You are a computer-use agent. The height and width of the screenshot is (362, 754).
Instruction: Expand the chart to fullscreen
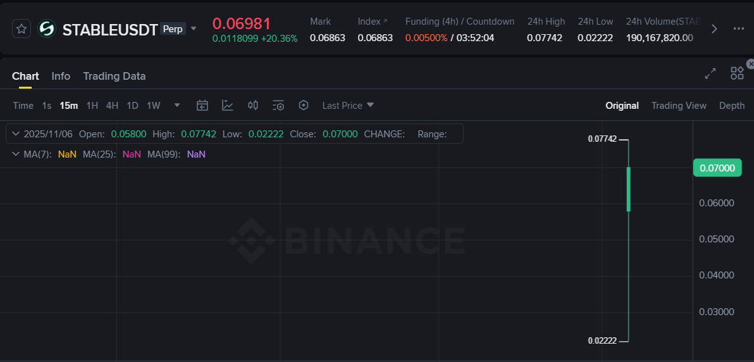(710, 73)
